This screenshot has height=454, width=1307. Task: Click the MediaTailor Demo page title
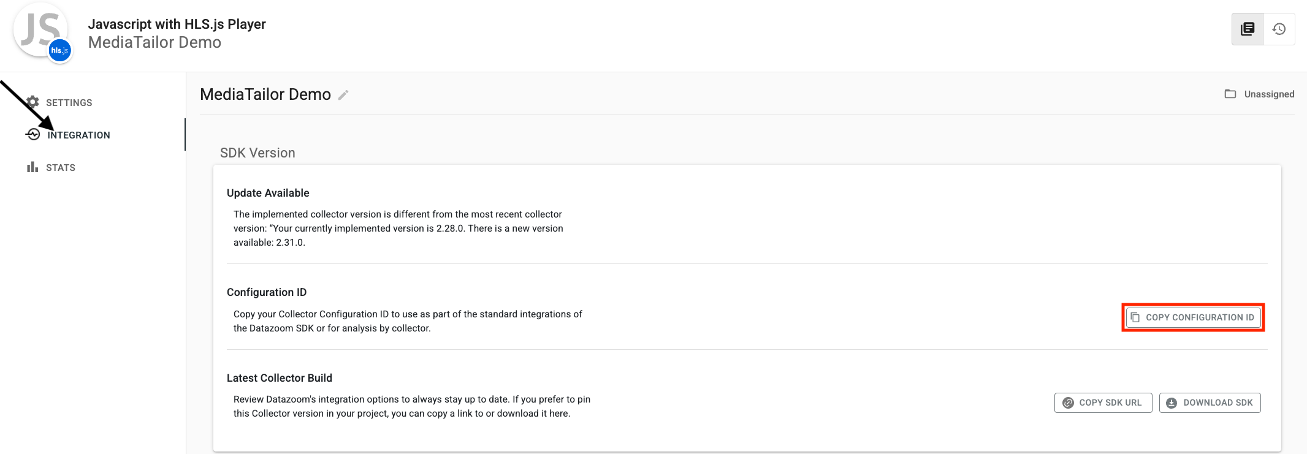(265, 94)
